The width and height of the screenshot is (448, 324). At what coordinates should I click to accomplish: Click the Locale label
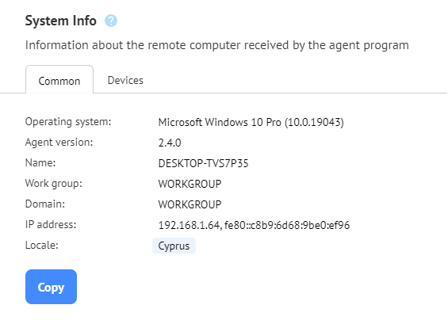click(42, 246)
